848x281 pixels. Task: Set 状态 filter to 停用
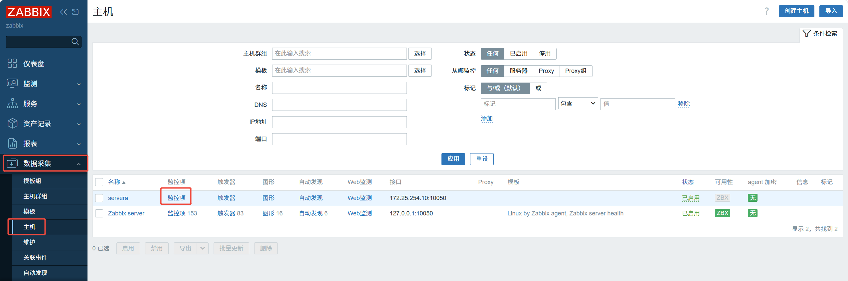point(545,54)
